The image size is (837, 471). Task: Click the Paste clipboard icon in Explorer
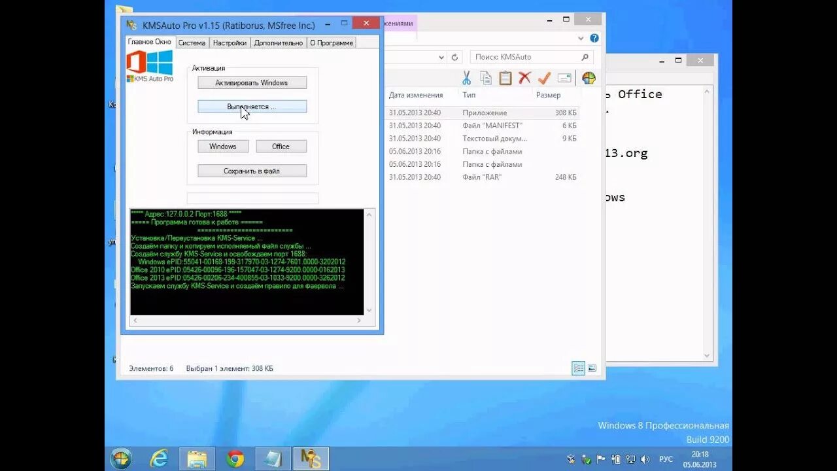pos(505,78)
